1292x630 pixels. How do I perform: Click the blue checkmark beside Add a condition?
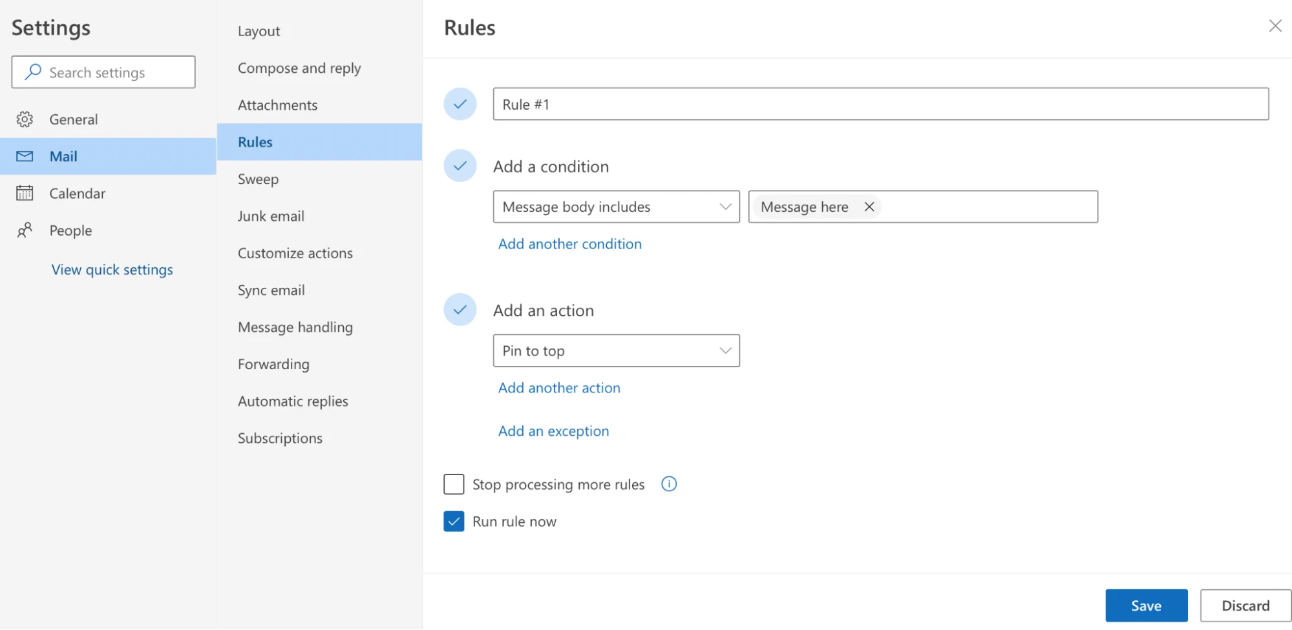pyautogui.click(x=460, y=166)
